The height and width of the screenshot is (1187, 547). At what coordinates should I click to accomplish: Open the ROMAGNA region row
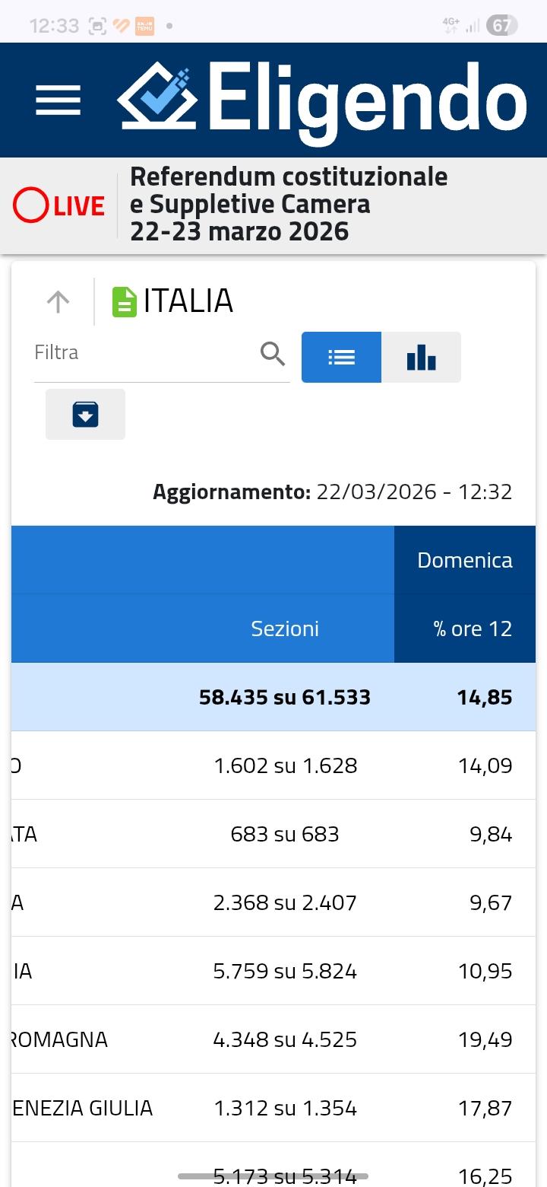61,1039
